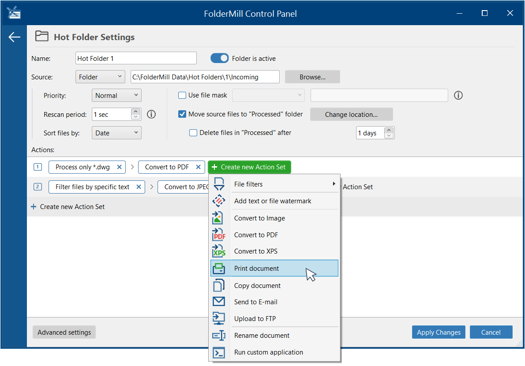
Task: Toggle the 'Folder is active' switch
Action: 219,58
